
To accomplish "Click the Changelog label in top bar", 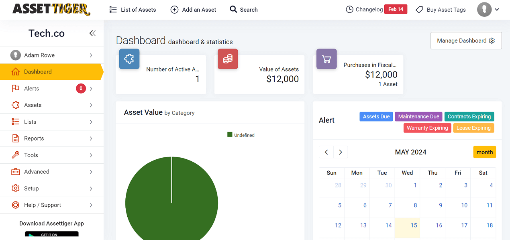I will [x=369, y=9].
